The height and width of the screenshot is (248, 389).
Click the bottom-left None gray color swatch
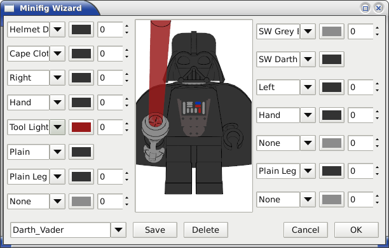[81, 202]
